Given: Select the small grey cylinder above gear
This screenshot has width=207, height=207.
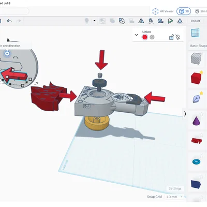Looking at the screenshot, I should click(x=100, y=75).
